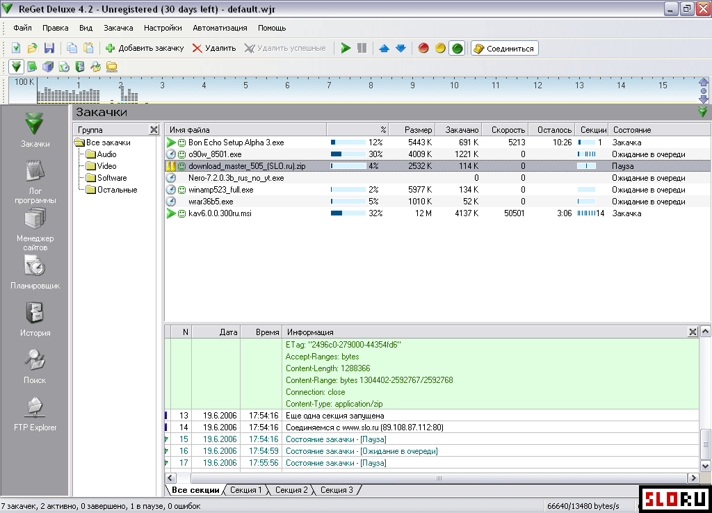Screen dimensions: 712x513
Task: Open the Помощь menu
Action: (x=272, y=28)
